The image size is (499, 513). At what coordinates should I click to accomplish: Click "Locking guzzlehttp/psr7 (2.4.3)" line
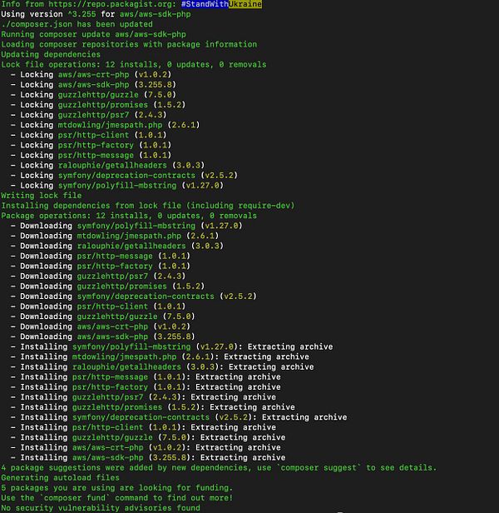tap(88, 115)
